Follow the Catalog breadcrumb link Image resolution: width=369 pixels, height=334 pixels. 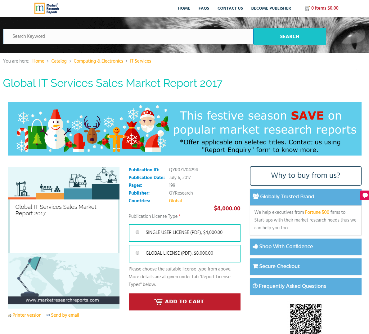[59, 61]
